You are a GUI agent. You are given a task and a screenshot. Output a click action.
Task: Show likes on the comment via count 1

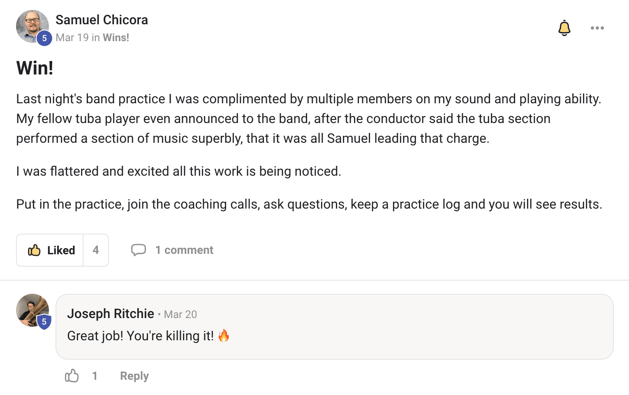(95, 376)
